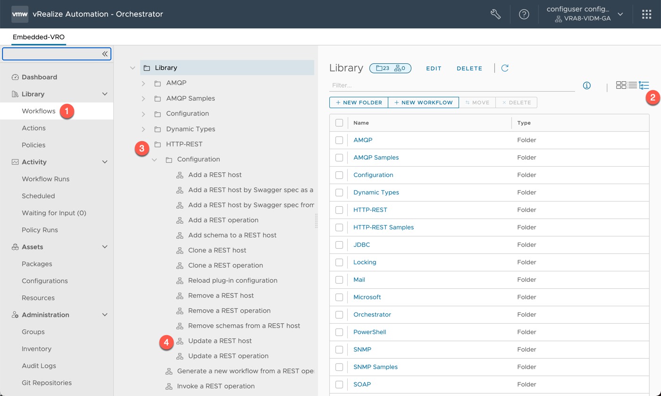Expand the AMQP Samples tree folder
This screenshot has height=396, width=661.
143,99
